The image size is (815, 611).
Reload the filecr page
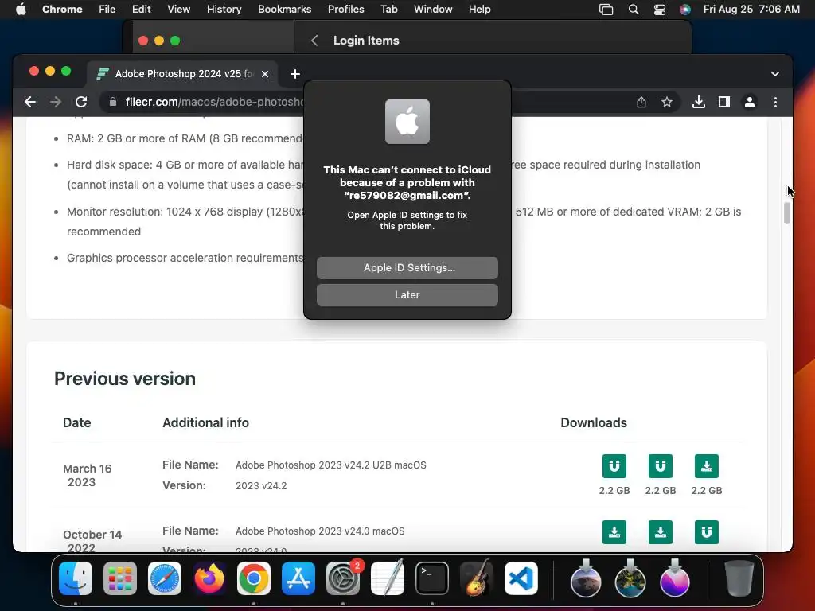pyautogui.click(x=81, y=102)
